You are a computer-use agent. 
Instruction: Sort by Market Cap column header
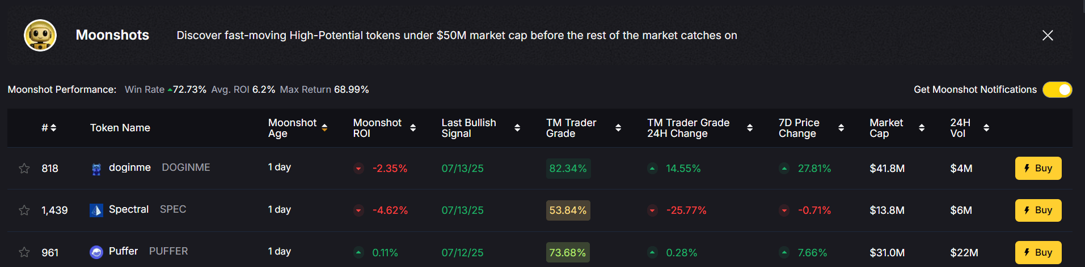click(x=922, y=128)
